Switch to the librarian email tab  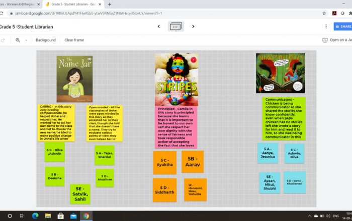tap(18, 4)
